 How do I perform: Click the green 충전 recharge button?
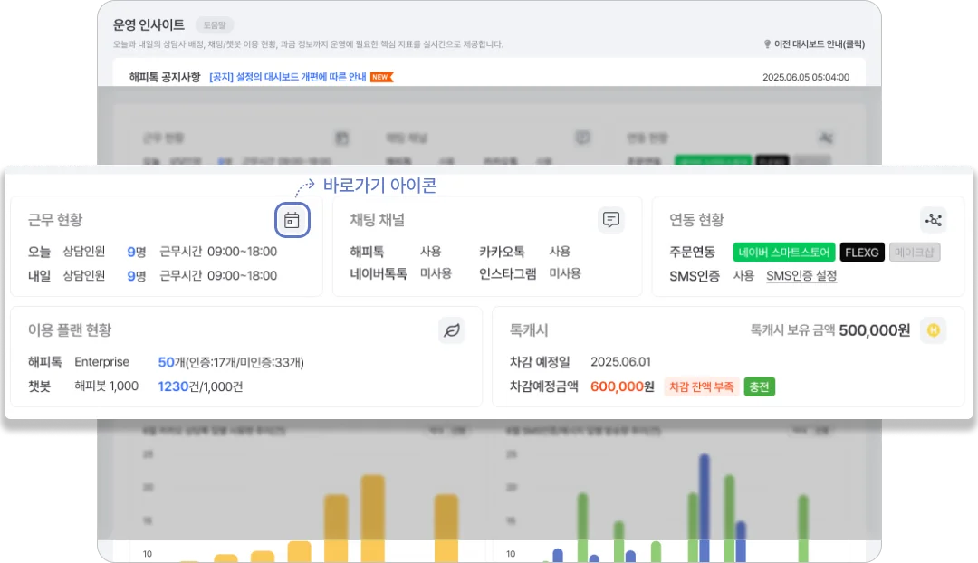(760, 386)
